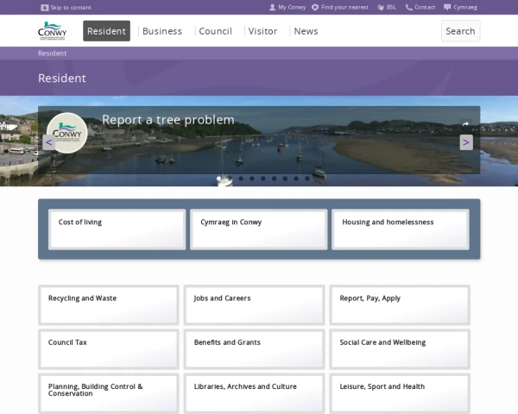Open Housing and homelessness tile
Viewport: 518px width, 414px height.
point(400,229)
